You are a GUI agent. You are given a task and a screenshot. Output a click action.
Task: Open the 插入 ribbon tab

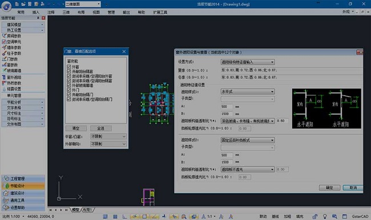36,12
